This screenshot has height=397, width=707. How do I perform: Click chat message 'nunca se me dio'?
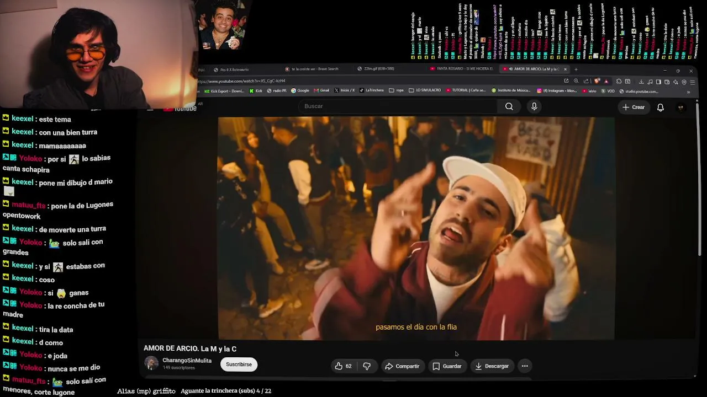click(73, 368)
